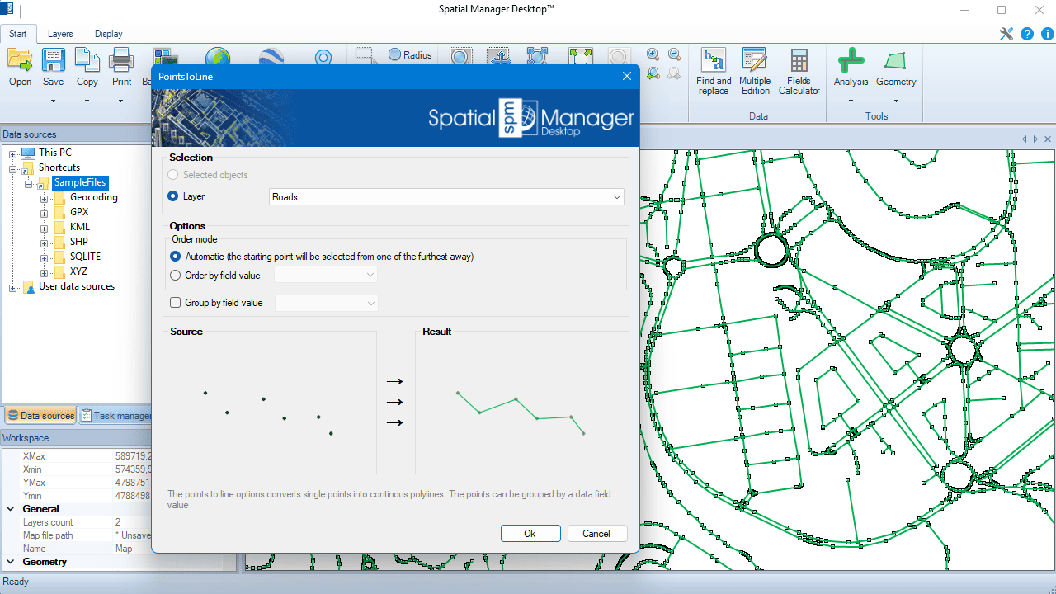Expand the This PC tree node
1056x594 pixels.
click(13, 153)
